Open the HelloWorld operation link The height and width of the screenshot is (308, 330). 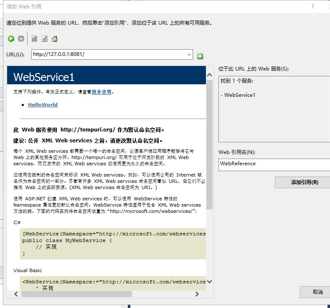click(43, 105)
